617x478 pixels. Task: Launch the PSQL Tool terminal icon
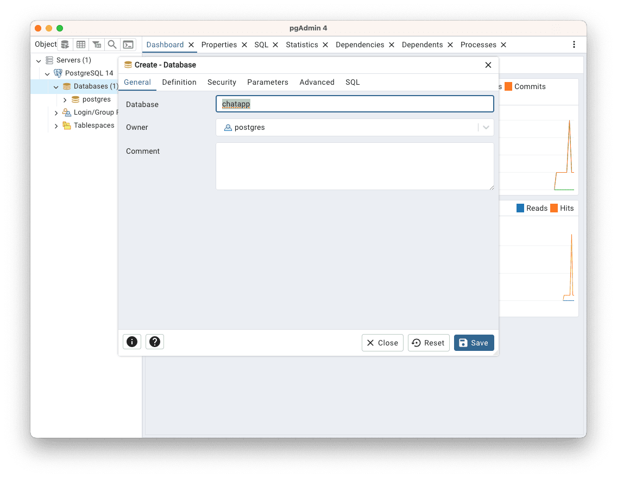tap(128, 45)
